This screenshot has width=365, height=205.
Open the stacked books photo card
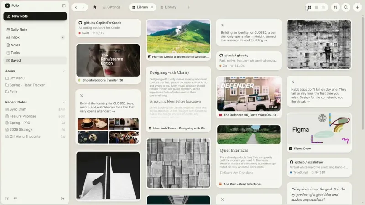[x=178, y=163]
